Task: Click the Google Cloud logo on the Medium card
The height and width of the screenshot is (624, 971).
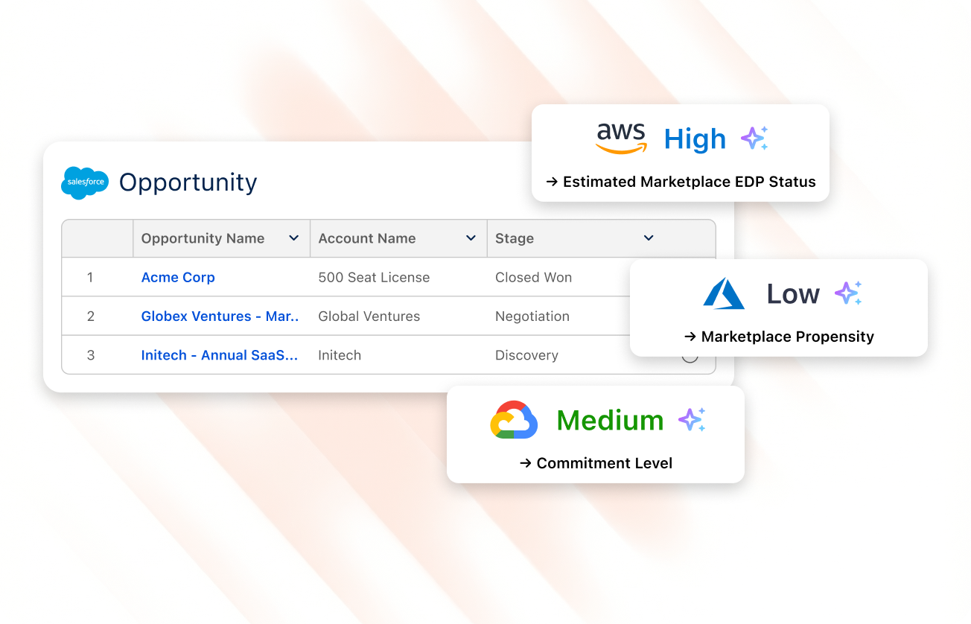Action: (514, 420)
